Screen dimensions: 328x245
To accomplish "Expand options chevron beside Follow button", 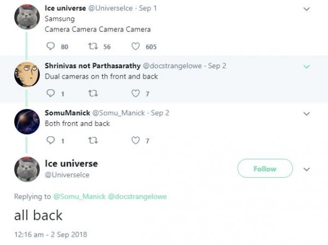I will click(307, 169).
